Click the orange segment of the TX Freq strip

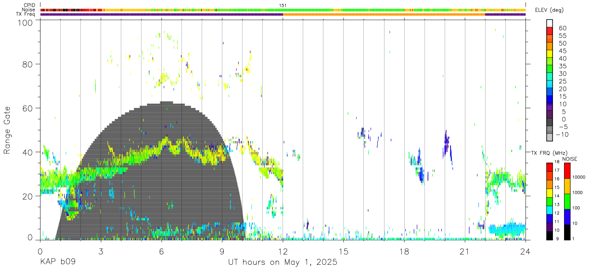point(384,14)
